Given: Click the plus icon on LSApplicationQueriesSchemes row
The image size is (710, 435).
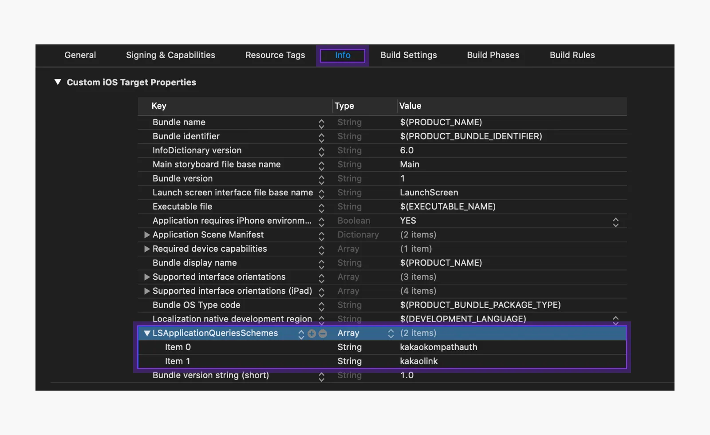Looking at the screenshot, I should coord(312,333).
